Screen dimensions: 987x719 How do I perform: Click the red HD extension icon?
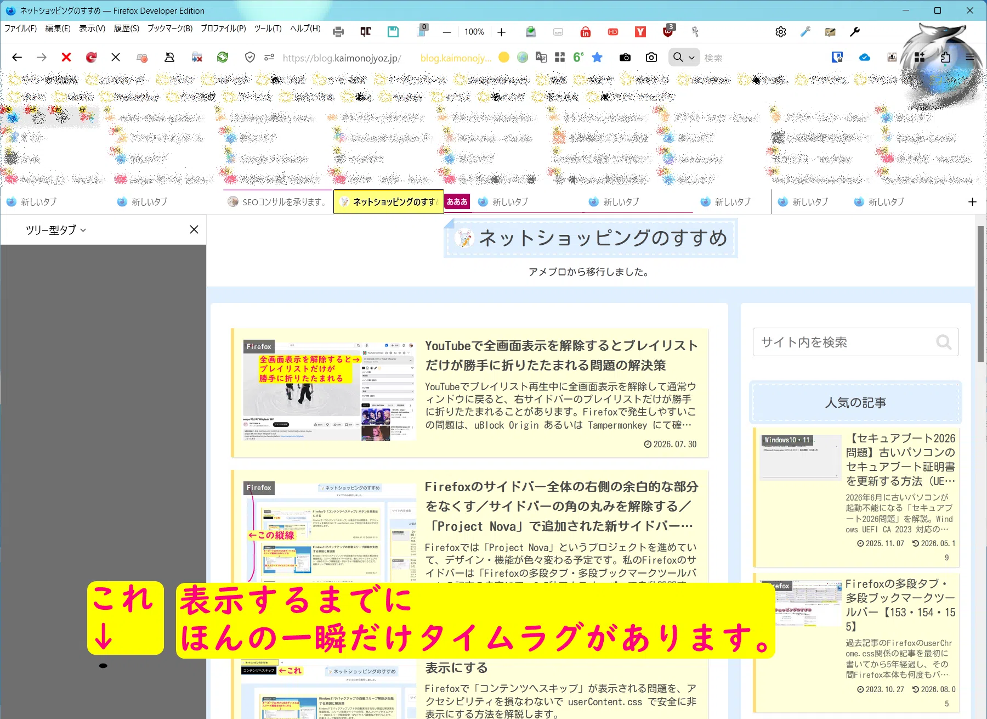point(613,32)
